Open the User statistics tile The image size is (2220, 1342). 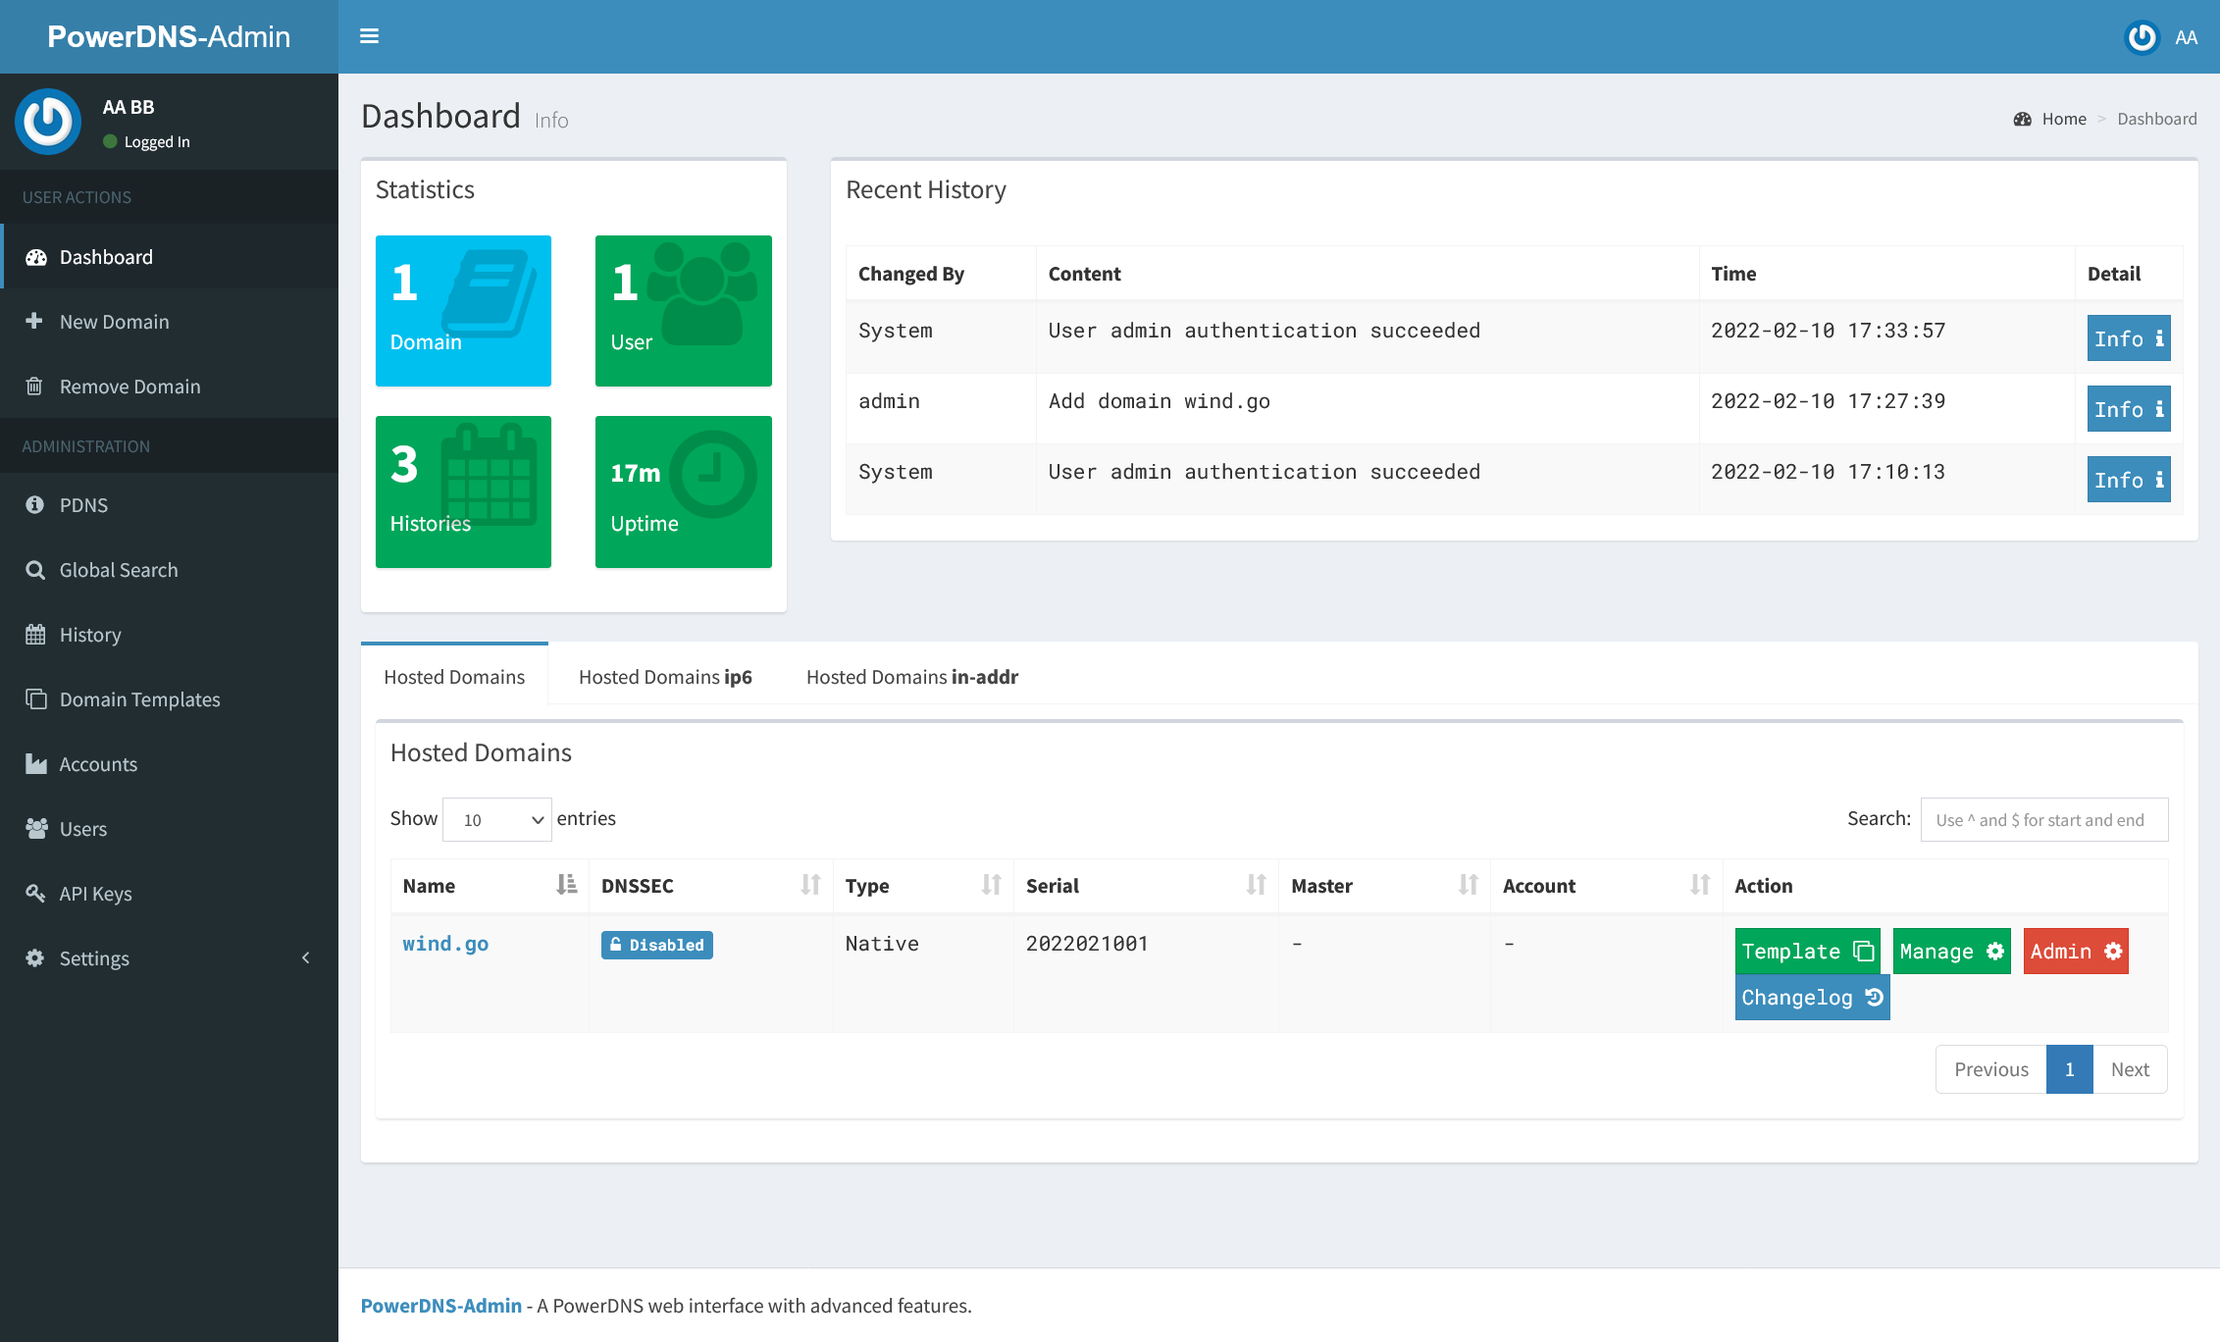(x=684, y=311)
